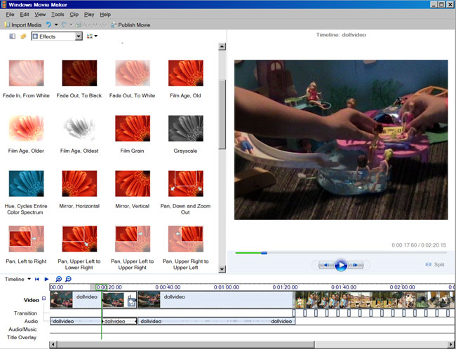
Task: Select Pan, Upper Left to Lower Right effect
Action: tap(79, 248)
